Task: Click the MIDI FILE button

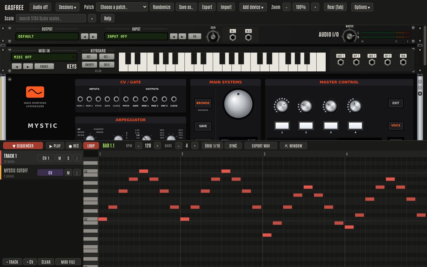Action: pyautogui.click(x=68, y=262)
